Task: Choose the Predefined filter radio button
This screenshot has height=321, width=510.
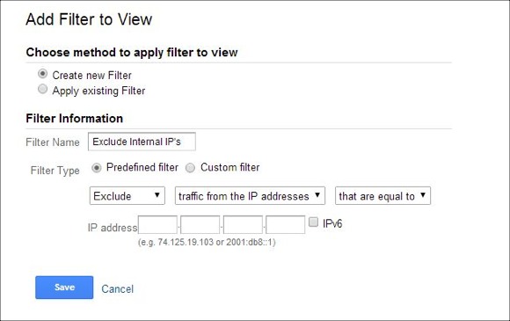Action: (x=97, y=168)
